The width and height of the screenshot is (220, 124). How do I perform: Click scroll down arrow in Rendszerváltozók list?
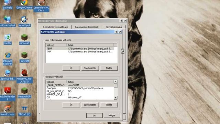tap(115, 98)
